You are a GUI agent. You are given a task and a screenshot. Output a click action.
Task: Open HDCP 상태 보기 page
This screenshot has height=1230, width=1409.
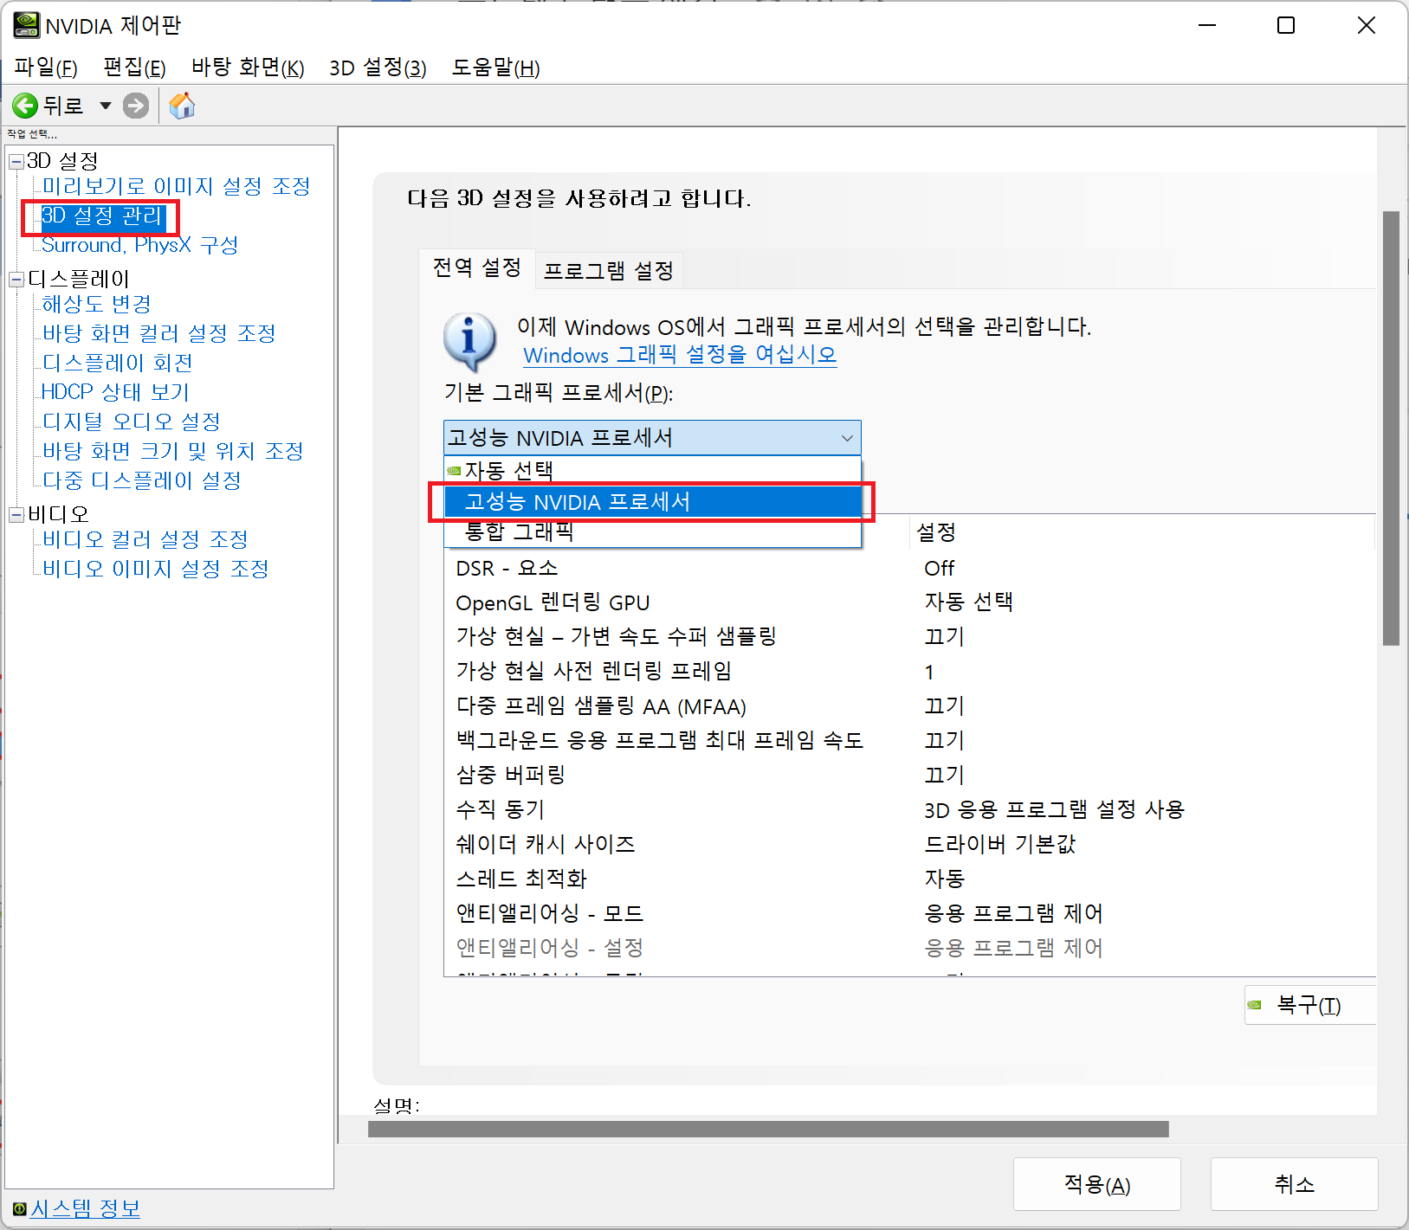point(115,392)
